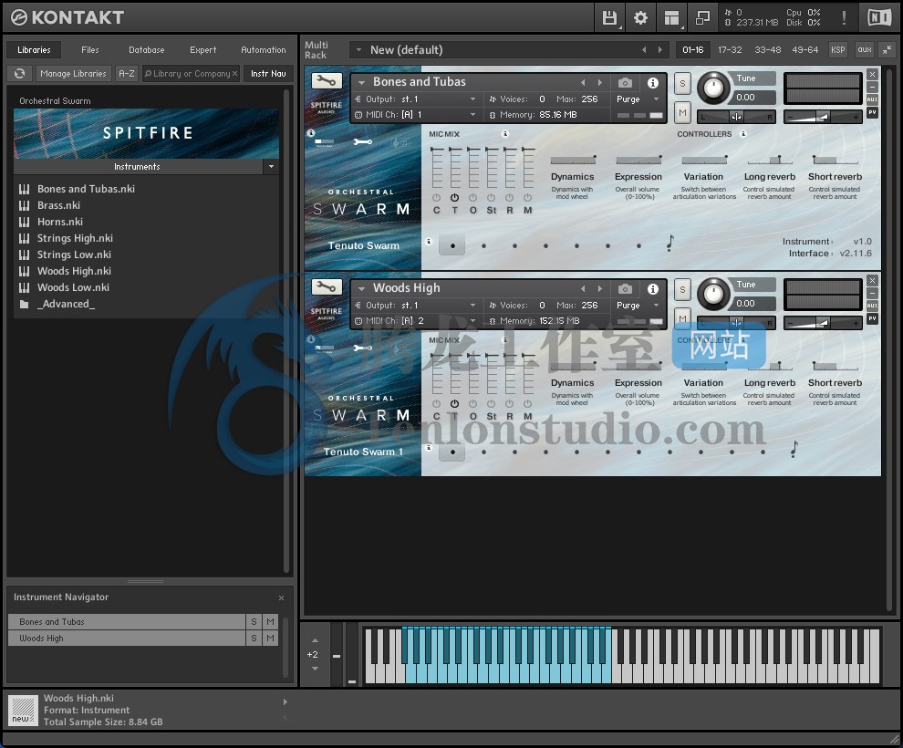Click the Tune knob on Bones and Tubas
903x748 pixels.
[x=713, y=88]
